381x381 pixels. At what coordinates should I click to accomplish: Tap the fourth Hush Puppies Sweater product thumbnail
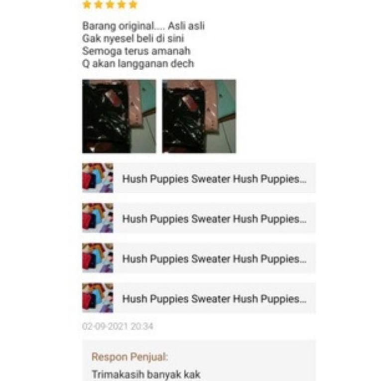pos(98,298)
